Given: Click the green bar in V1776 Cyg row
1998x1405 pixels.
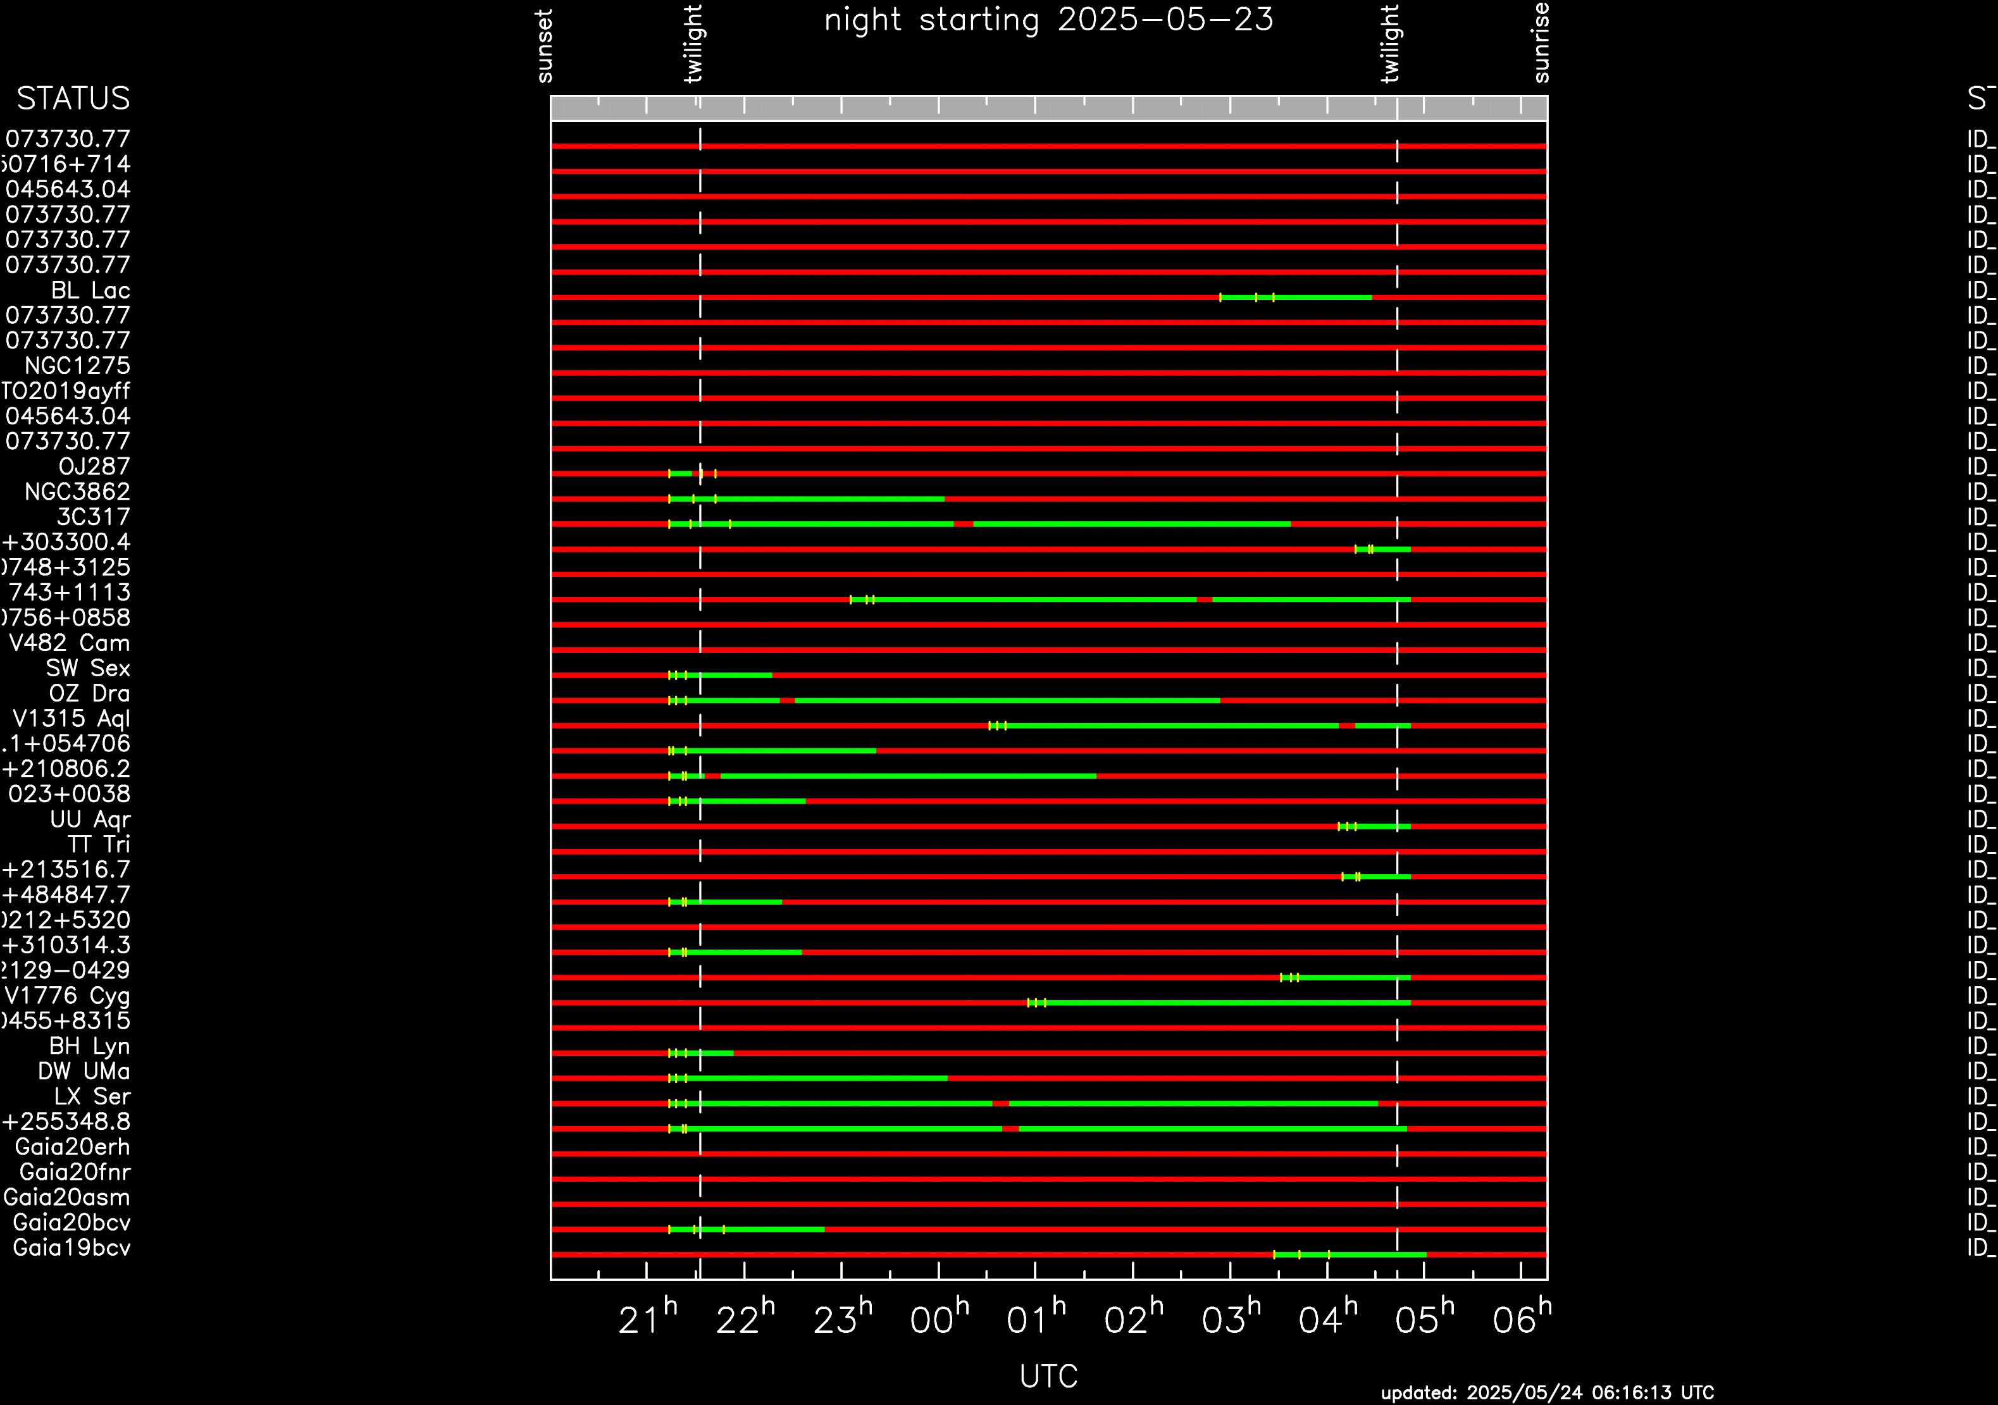Looking at the screenshot, I should (1219, 1003).
